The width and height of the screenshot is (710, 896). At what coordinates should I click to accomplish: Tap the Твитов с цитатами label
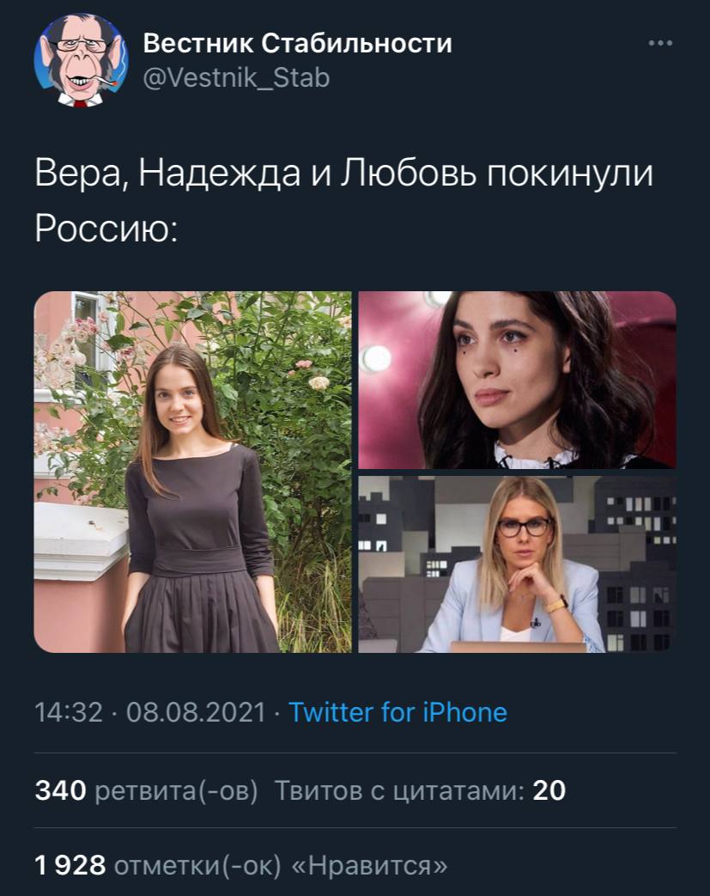click(400, 791)
